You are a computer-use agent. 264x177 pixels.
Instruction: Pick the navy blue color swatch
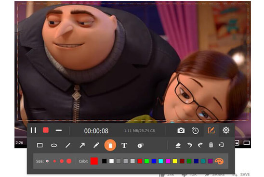(196, 161)
